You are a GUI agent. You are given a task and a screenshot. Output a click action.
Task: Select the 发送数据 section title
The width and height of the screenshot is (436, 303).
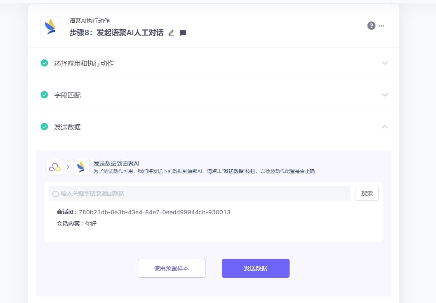[68, 127]
